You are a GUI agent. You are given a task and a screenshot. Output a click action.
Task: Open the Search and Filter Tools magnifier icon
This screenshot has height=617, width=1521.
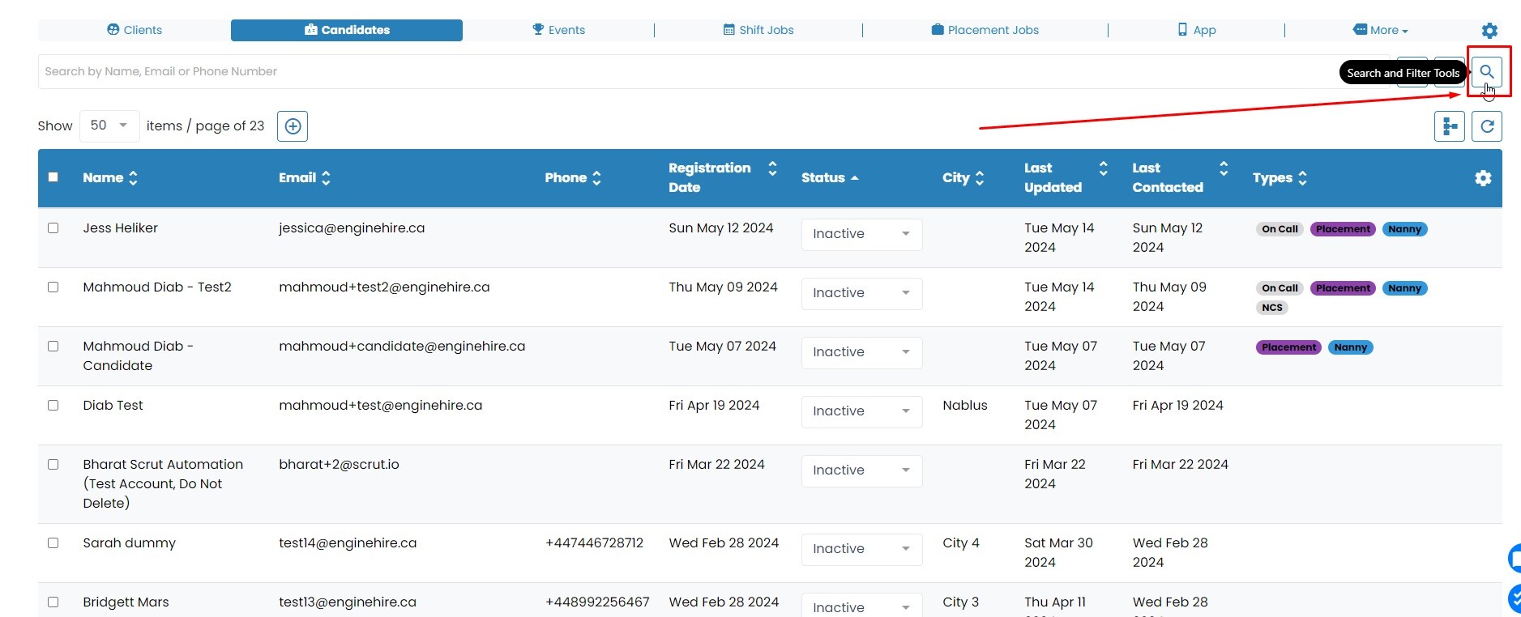coord(1486,72)
